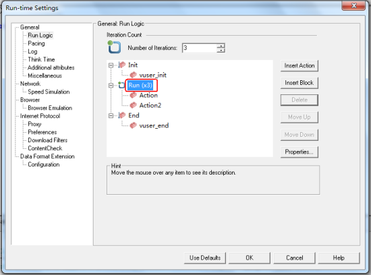Click the vuser_end brick icon
The width and height of the screenshot is (371, 275).
(x=133, y=125)
